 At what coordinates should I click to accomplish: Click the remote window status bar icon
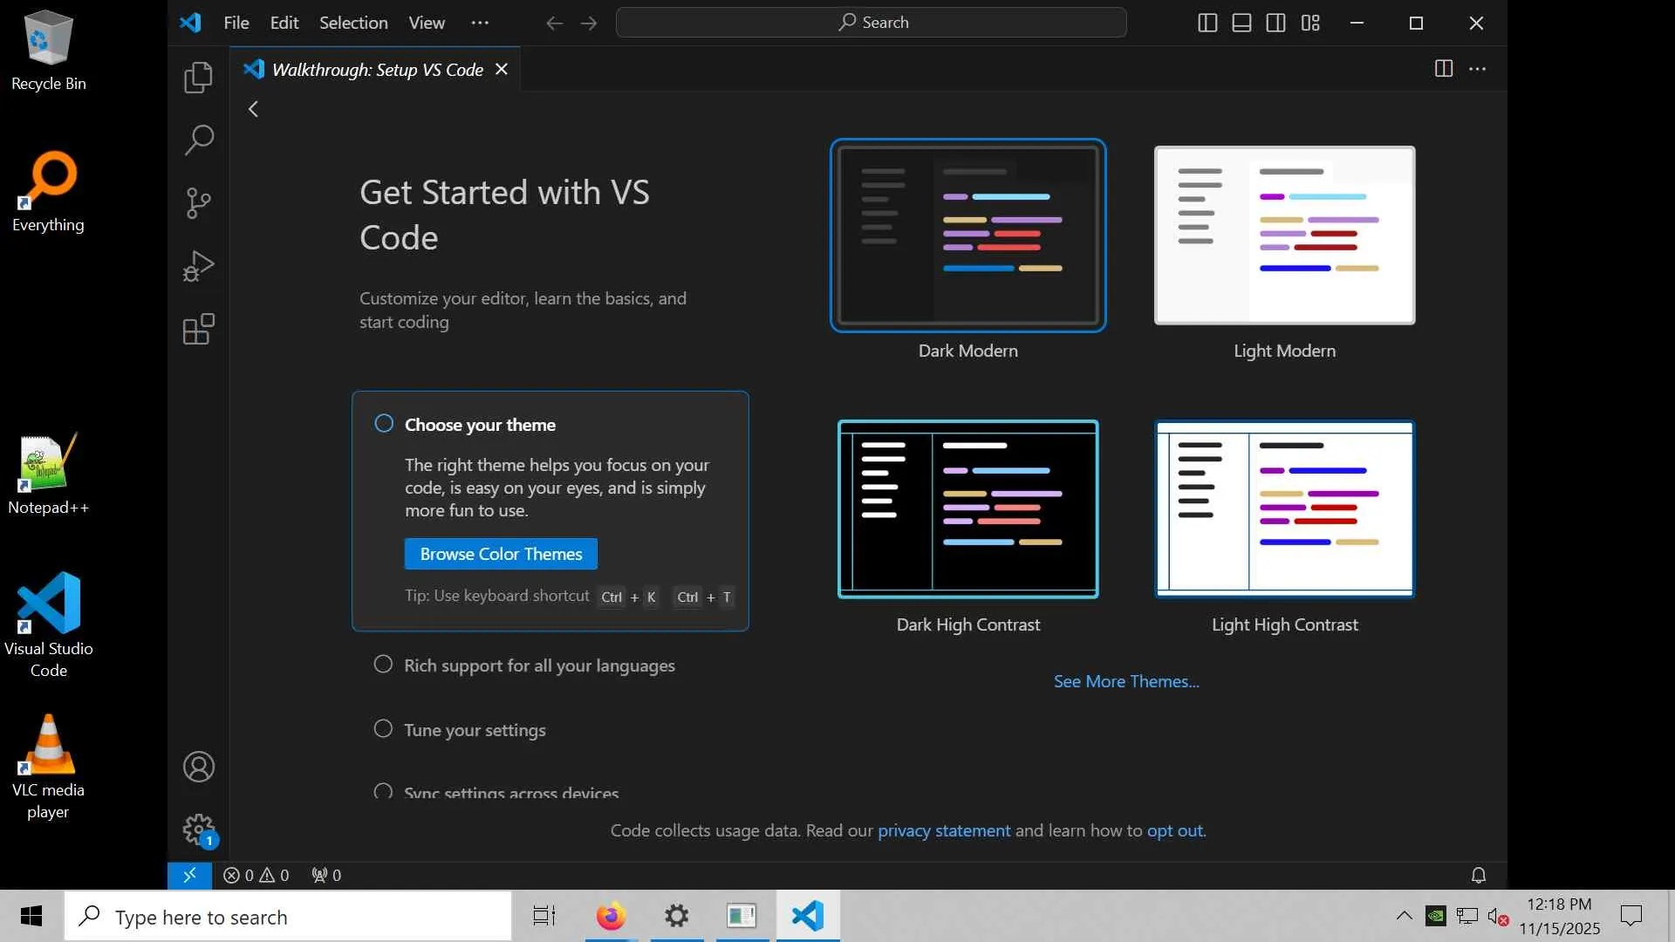point(189,875)
